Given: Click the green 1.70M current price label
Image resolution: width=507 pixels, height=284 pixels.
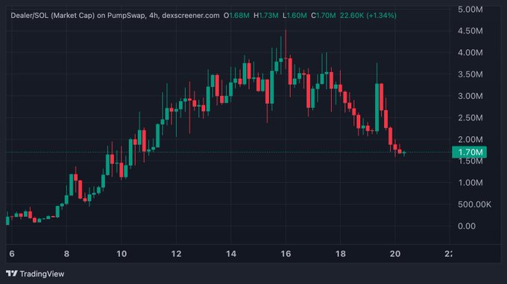Looking at the screenshot, I should click(469, 152).
